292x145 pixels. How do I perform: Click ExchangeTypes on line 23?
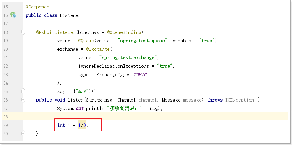click(114, 75)
